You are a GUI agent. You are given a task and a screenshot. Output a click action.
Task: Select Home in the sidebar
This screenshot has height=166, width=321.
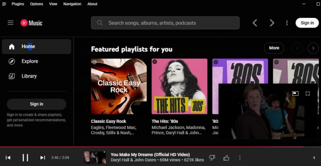37,47
